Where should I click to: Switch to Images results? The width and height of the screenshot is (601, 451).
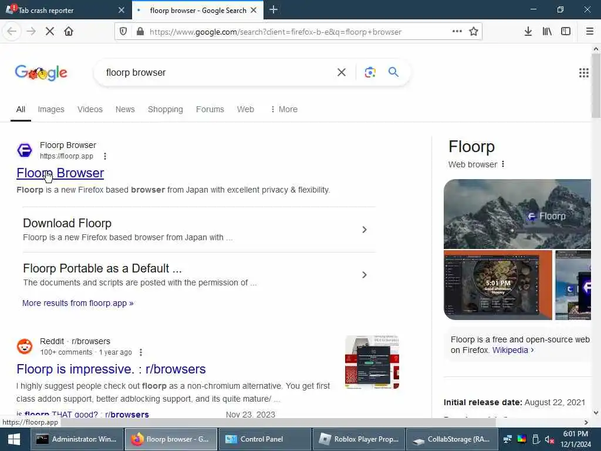(x=51, y=109)
